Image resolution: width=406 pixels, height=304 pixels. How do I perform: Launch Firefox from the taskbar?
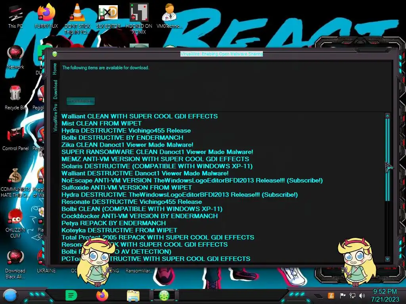102,295
